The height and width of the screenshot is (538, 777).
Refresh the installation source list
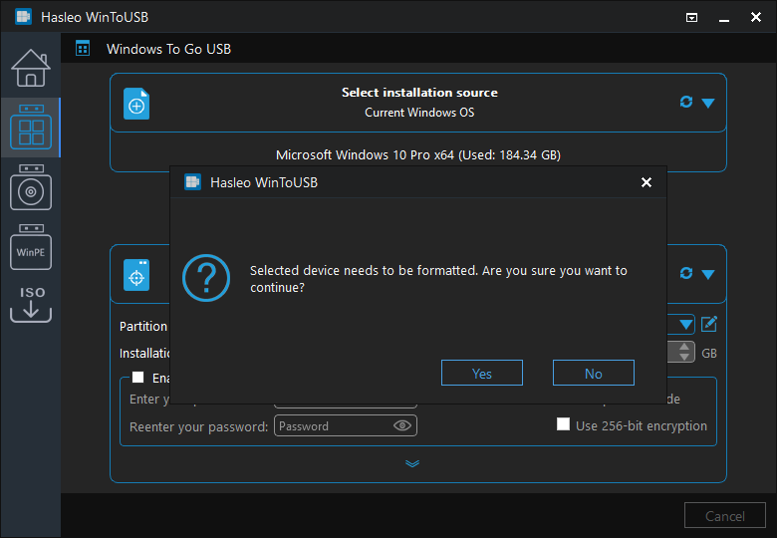[685, 102]
